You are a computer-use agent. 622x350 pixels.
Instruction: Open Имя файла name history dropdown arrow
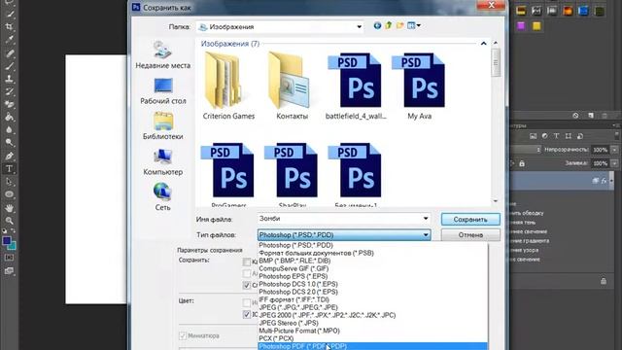pyautogui.click(x=426, y=219)
